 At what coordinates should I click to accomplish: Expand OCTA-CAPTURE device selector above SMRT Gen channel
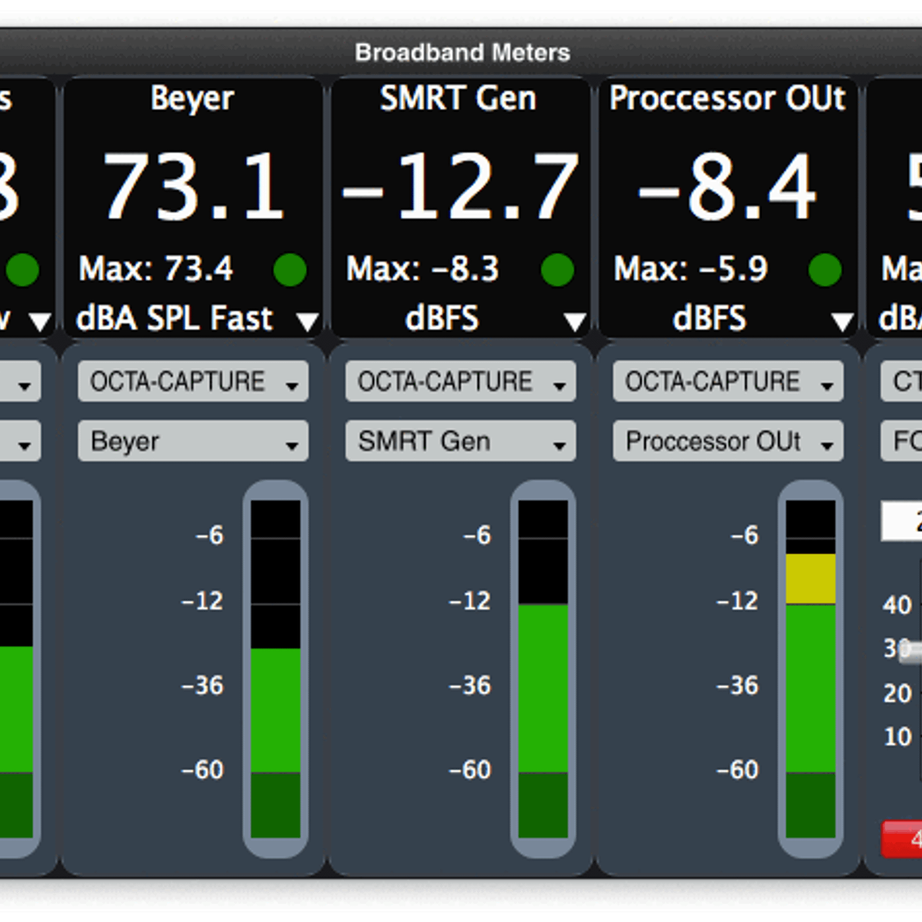(x=460, y=381)
